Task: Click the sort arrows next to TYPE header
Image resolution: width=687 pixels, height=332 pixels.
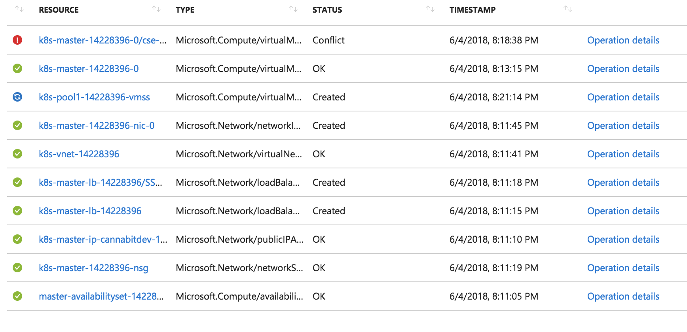Action: [x=293, y=9]
